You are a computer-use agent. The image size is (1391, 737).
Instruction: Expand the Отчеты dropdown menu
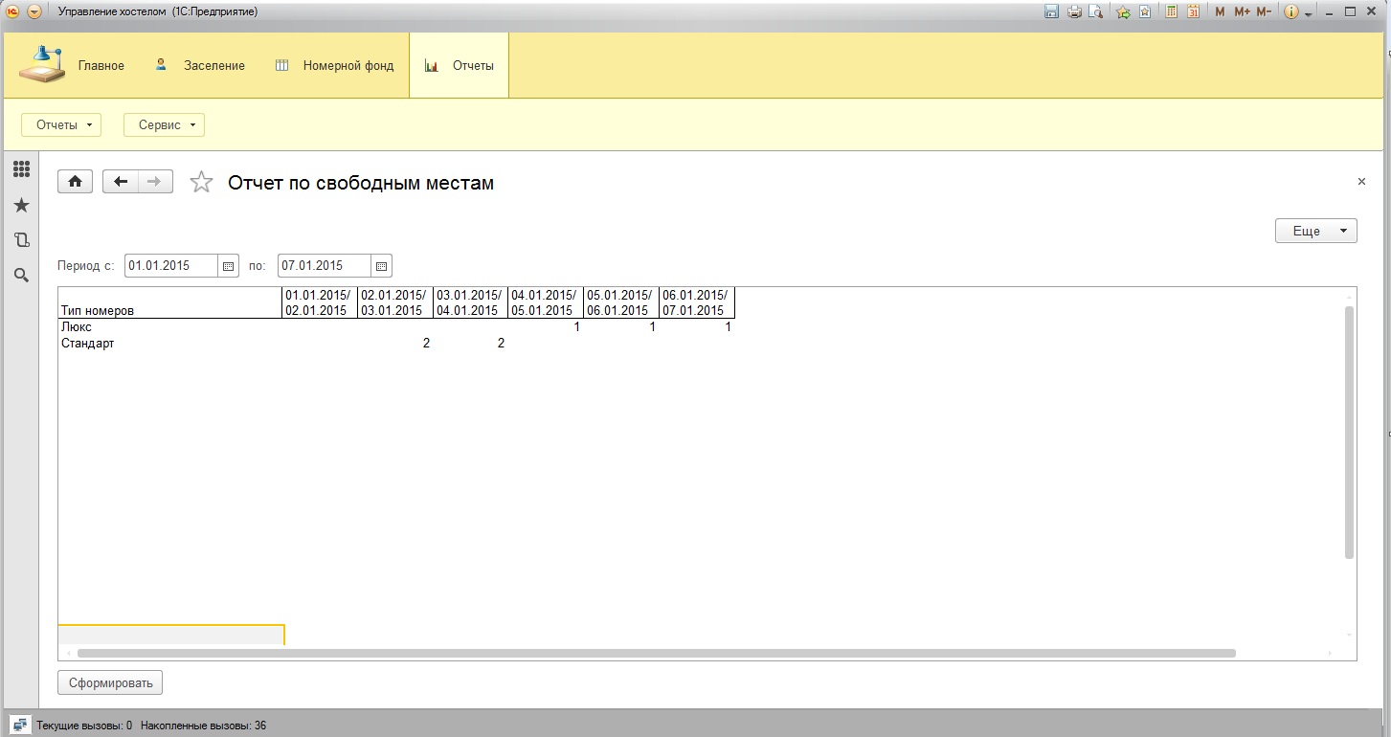click(60, 124)
